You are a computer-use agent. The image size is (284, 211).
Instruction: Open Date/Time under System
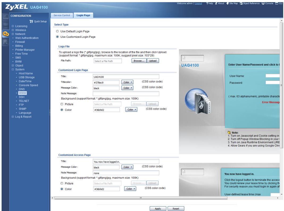(25, 81)
